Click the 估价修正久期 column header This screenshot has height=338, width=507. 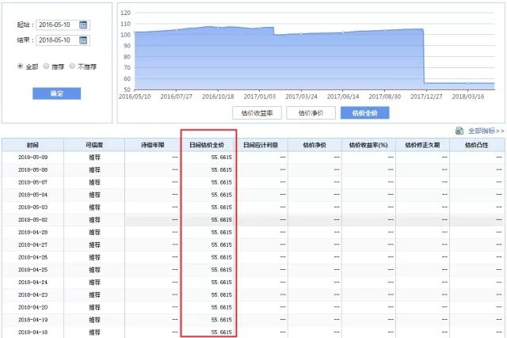(422, 145)
